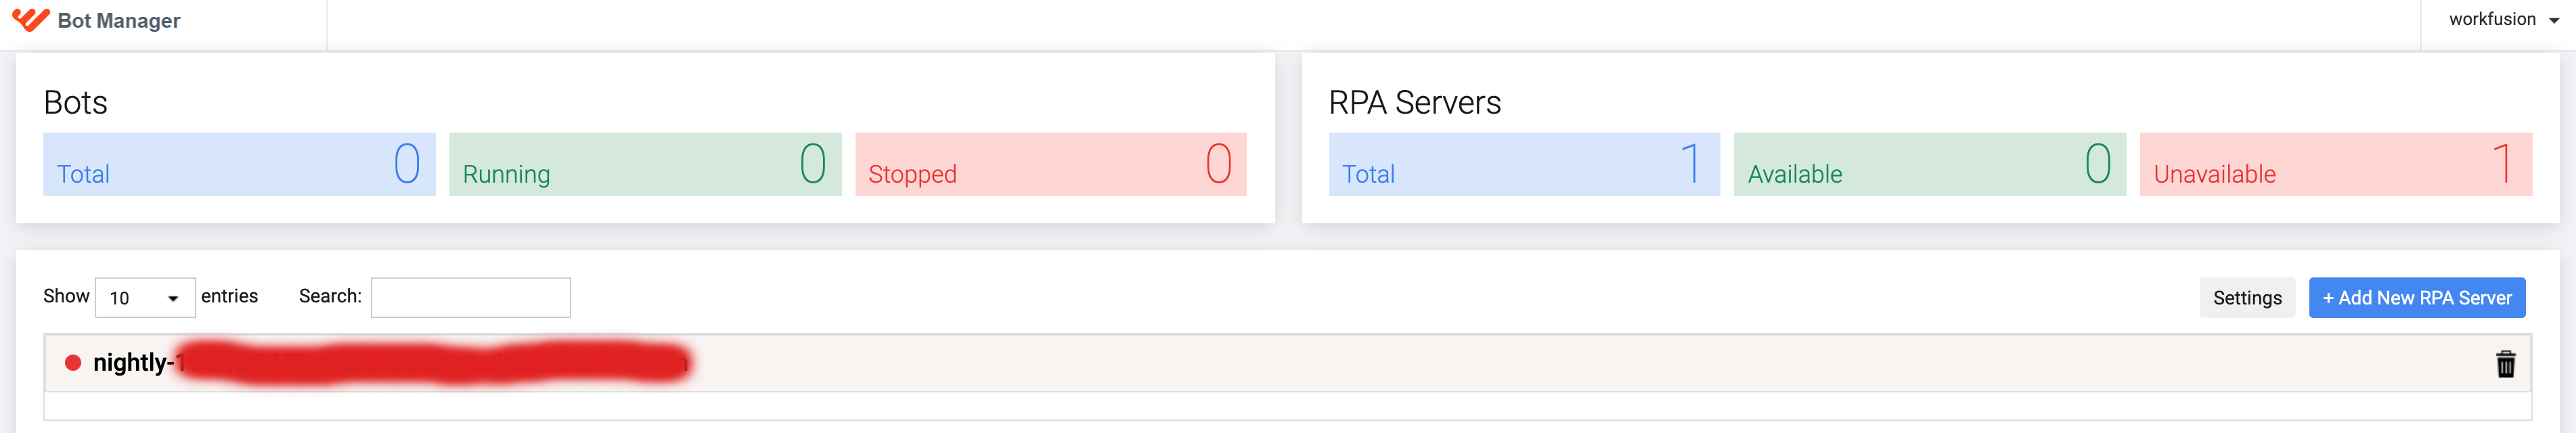This screenshot has height=433, width=2576.
Task: Click Add New RPA Server button
Action: click(2416, 298)
